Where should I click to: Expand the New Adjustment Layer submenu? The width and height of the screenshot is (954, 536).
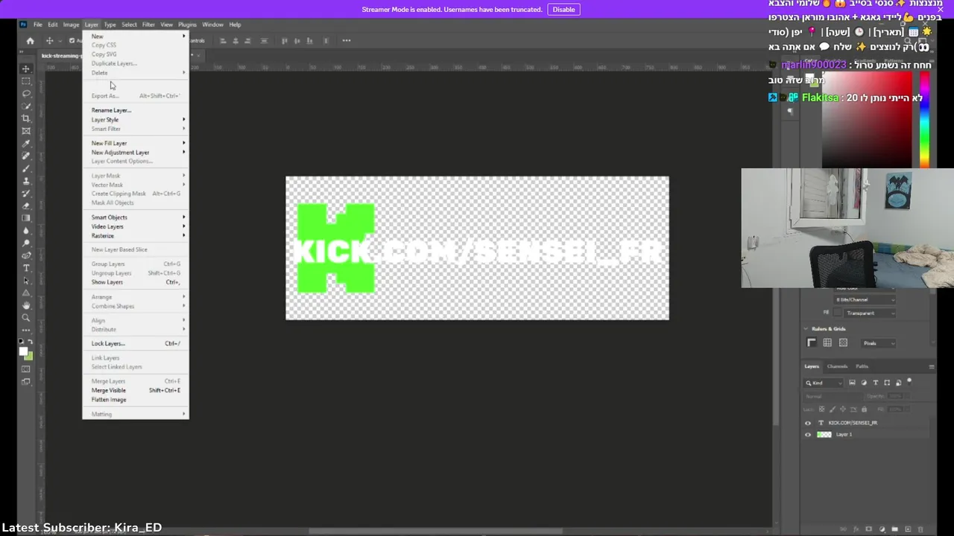pos(135,152)
